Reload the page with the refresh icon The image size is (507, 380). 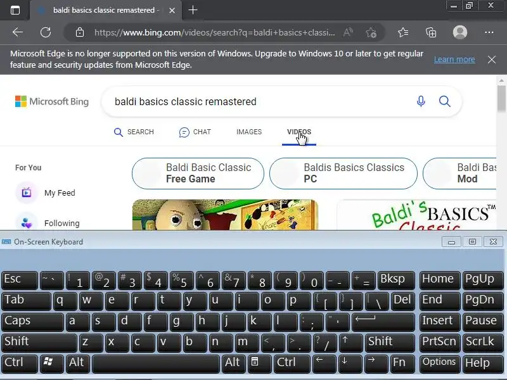point(46,32)
